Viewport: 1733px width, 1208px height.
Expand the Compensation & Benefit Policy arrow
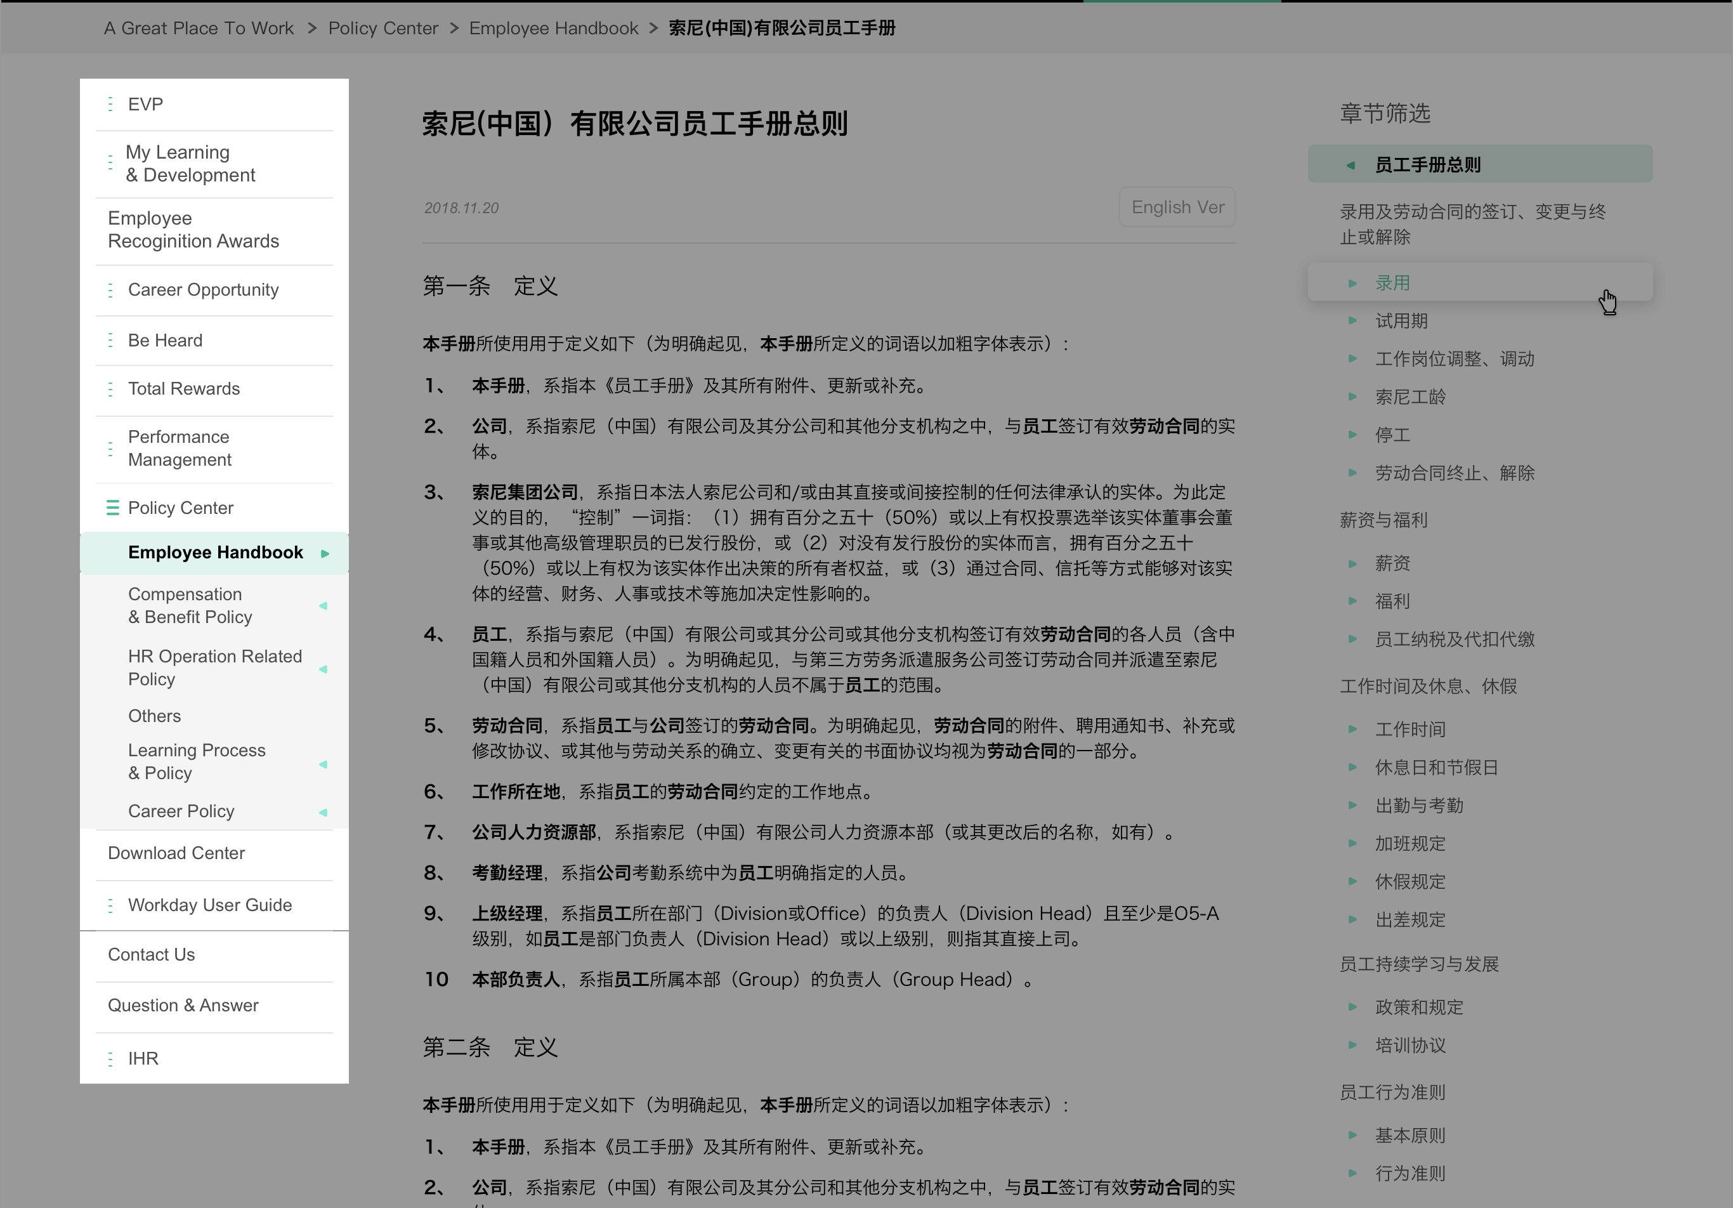coord(323,605)
